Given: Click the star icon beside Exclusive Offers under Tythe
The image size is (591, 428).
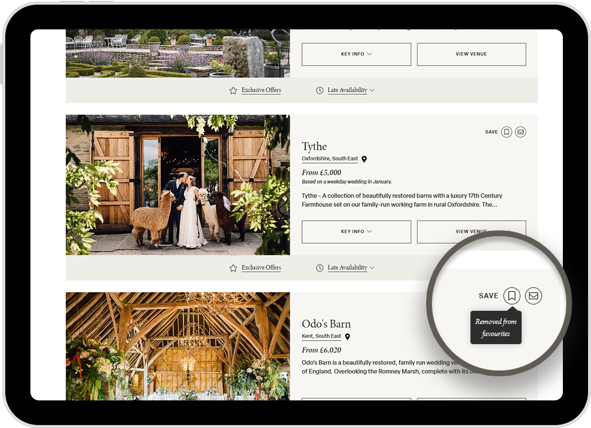Looking at the screenshot, I should pos(233,268).
